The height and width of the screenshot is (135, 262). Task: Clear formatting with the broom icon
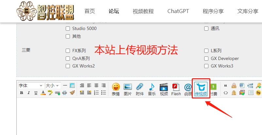[72, 93]
